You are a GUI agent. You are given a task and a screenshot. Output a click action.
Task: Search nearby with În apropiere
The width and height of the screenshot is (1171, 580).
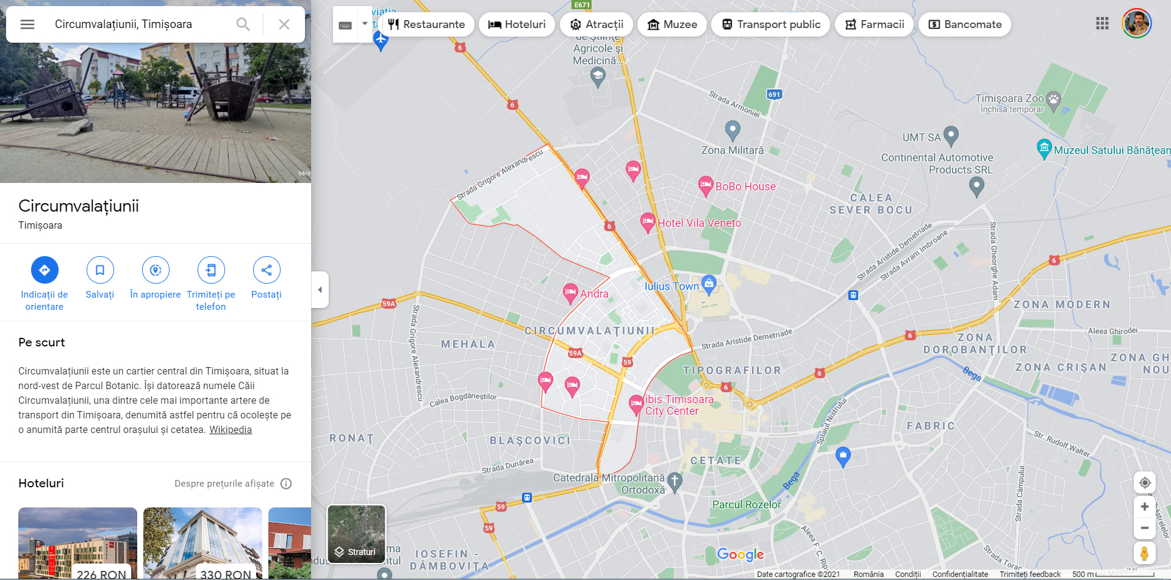pos(156,270)
